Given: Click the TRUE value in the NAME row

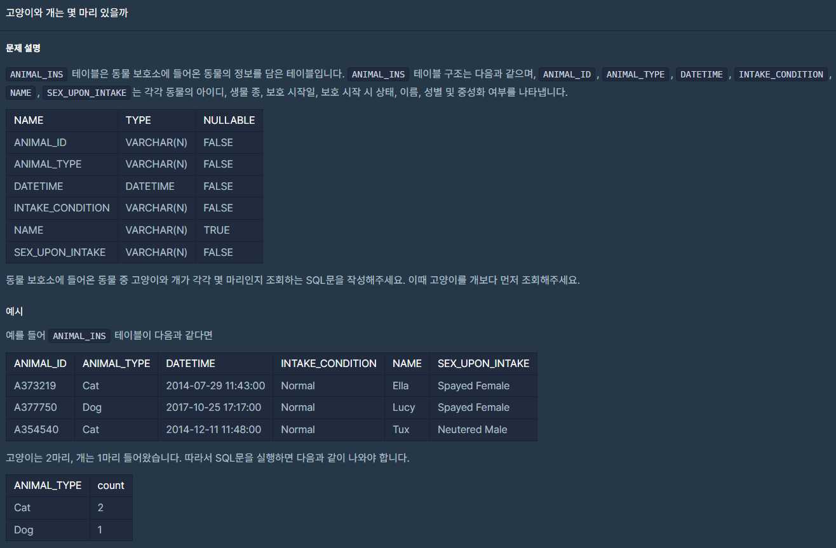Looking at the screenshot, I should click(x=217, y=230).
